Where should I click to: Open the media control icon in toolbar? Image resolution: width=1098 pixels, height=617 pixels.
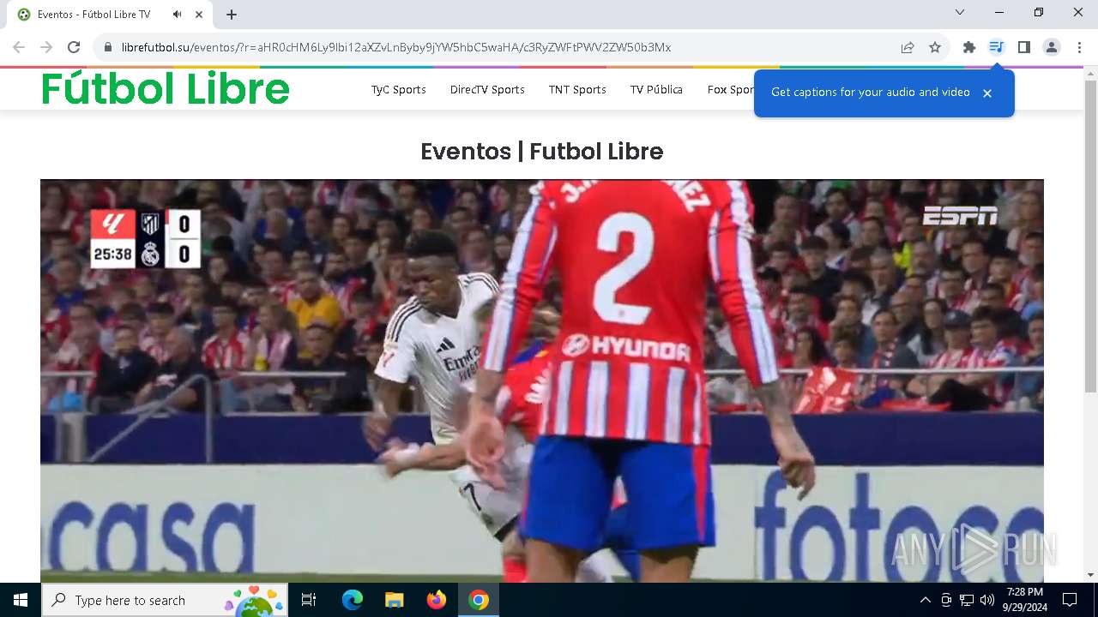996,47
